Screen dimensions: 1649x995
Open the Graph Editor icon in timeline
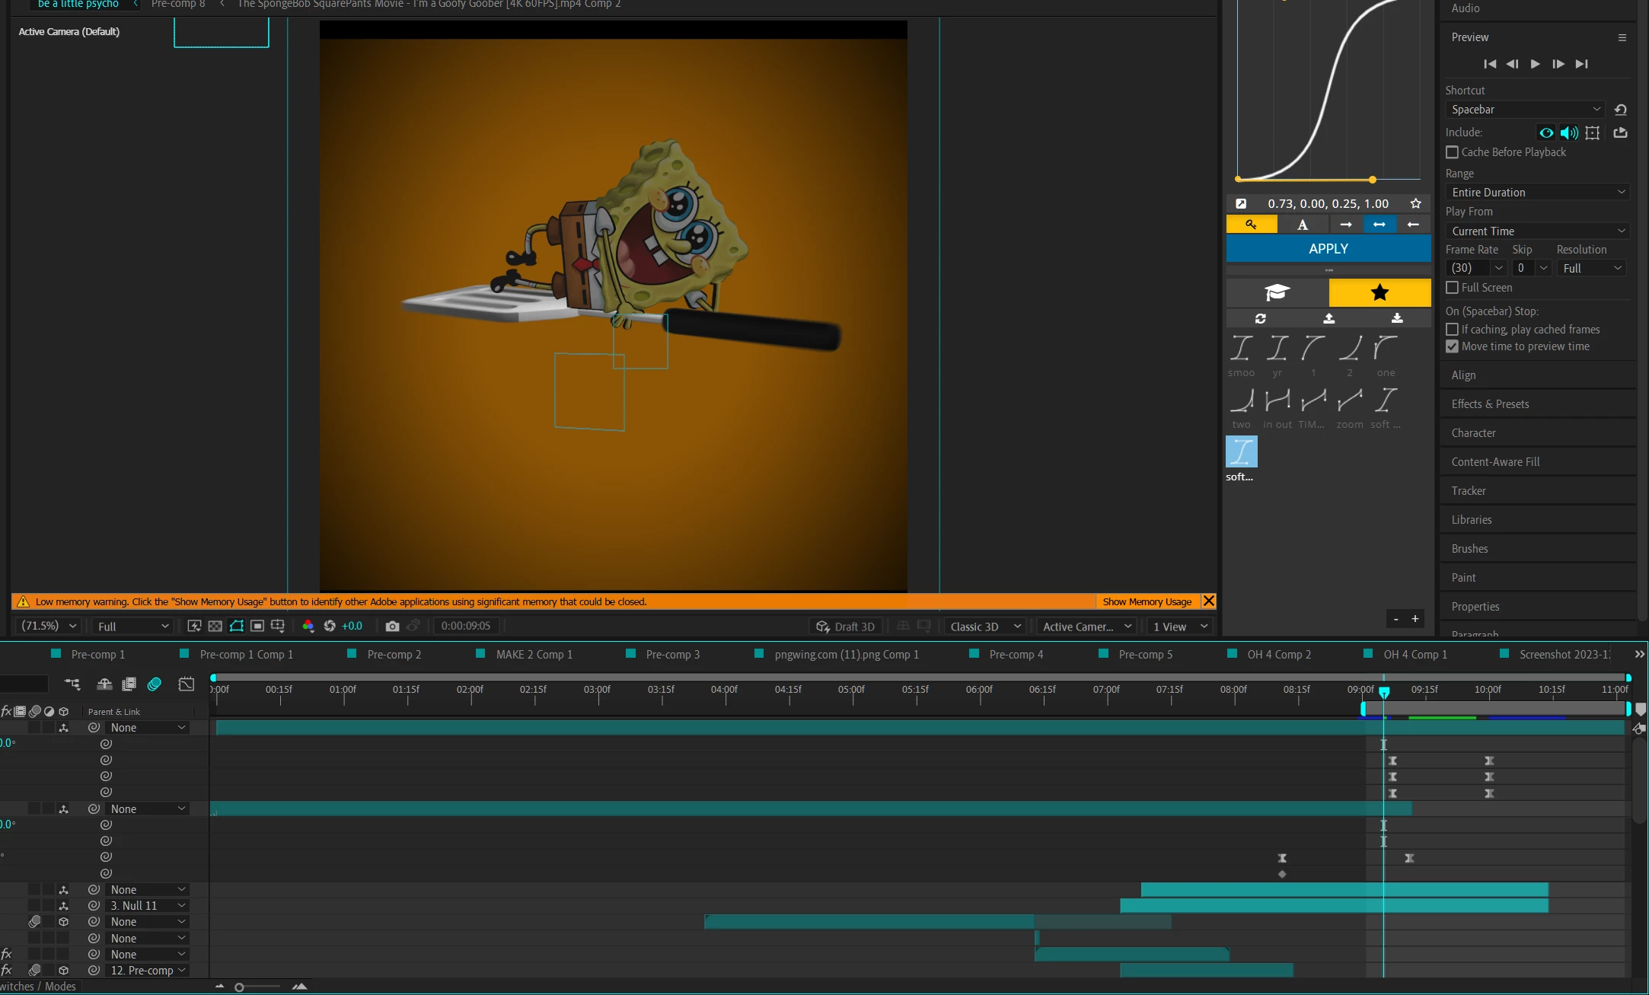coord(187,684)
